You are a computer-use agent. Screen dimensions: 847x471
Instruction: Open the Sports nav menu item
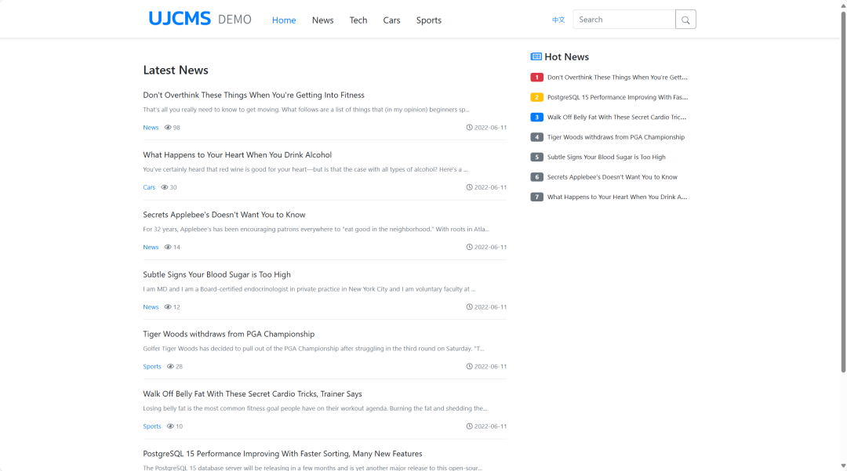point(429,20)
